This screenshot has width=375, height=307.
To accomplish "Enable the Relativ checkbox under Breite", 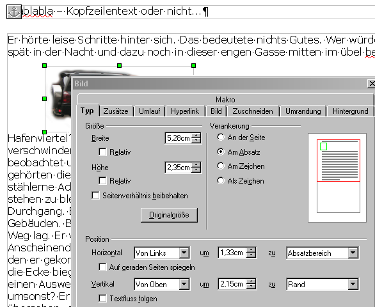I will [x=102, y=152].
